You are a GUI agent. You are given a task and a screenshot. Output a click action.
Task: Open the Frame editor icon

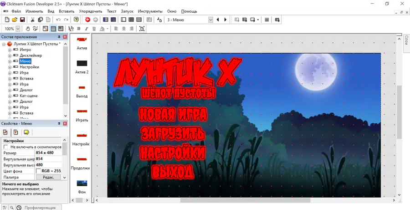tap(123, 20)
